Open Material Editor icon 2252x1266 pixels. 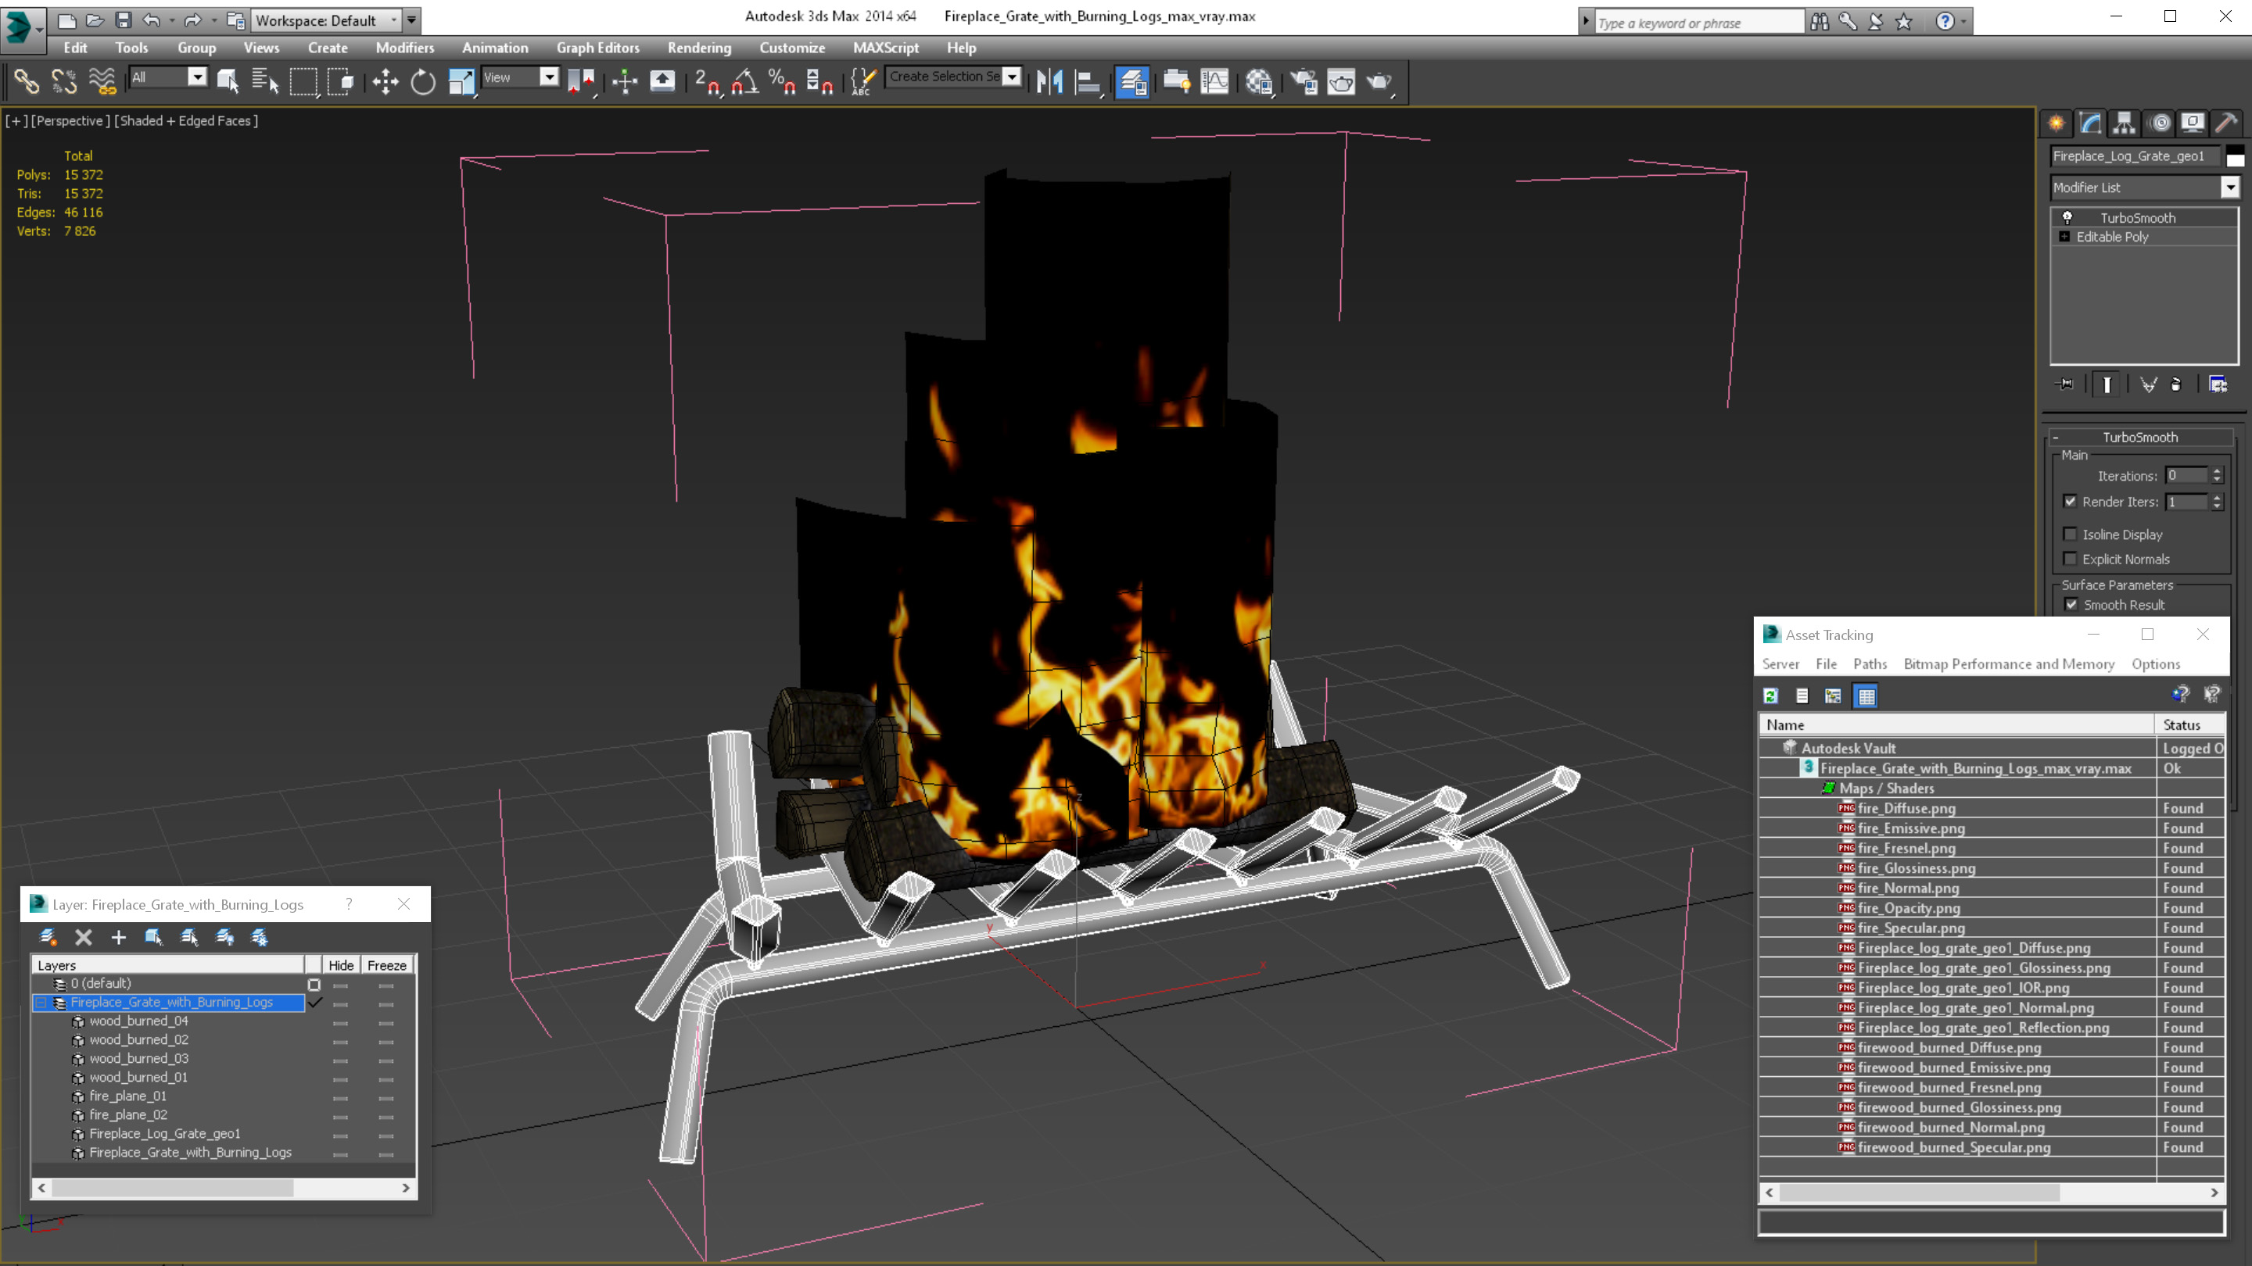click(1258, 82)
